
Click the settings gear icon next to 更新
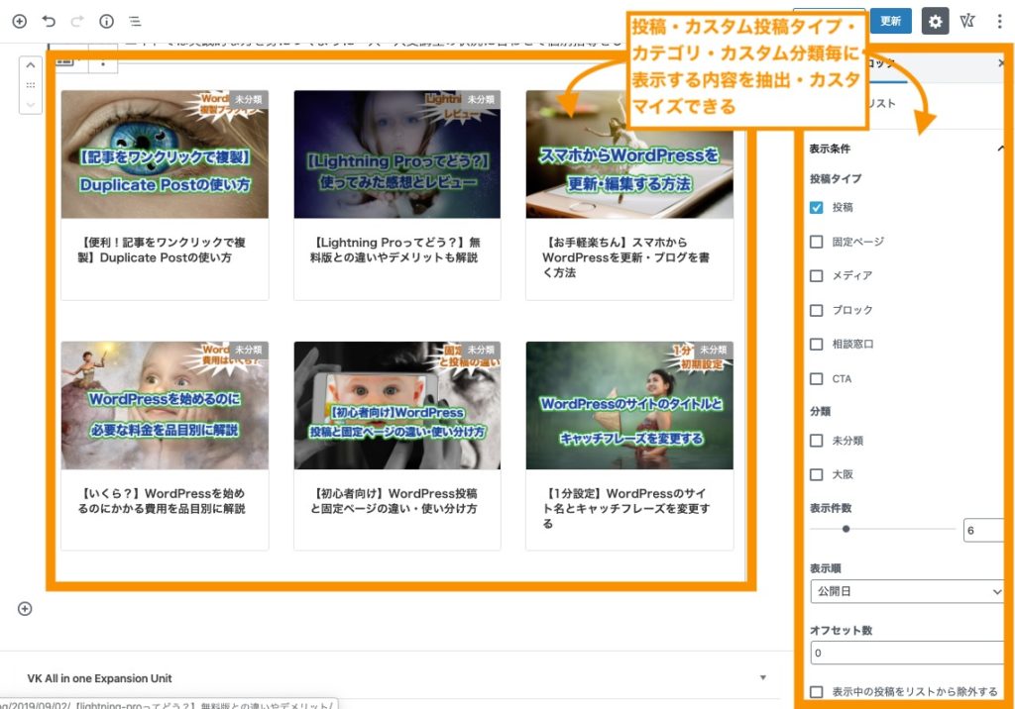[x=936, y=21]
